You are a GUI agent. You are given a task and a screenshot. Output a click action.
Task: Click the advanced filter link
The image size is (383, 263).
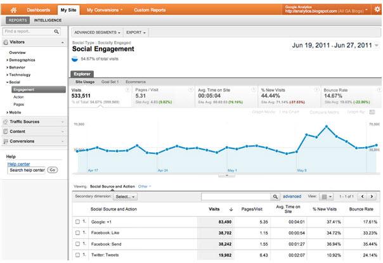pyautogui.click(x=292, y=196)
